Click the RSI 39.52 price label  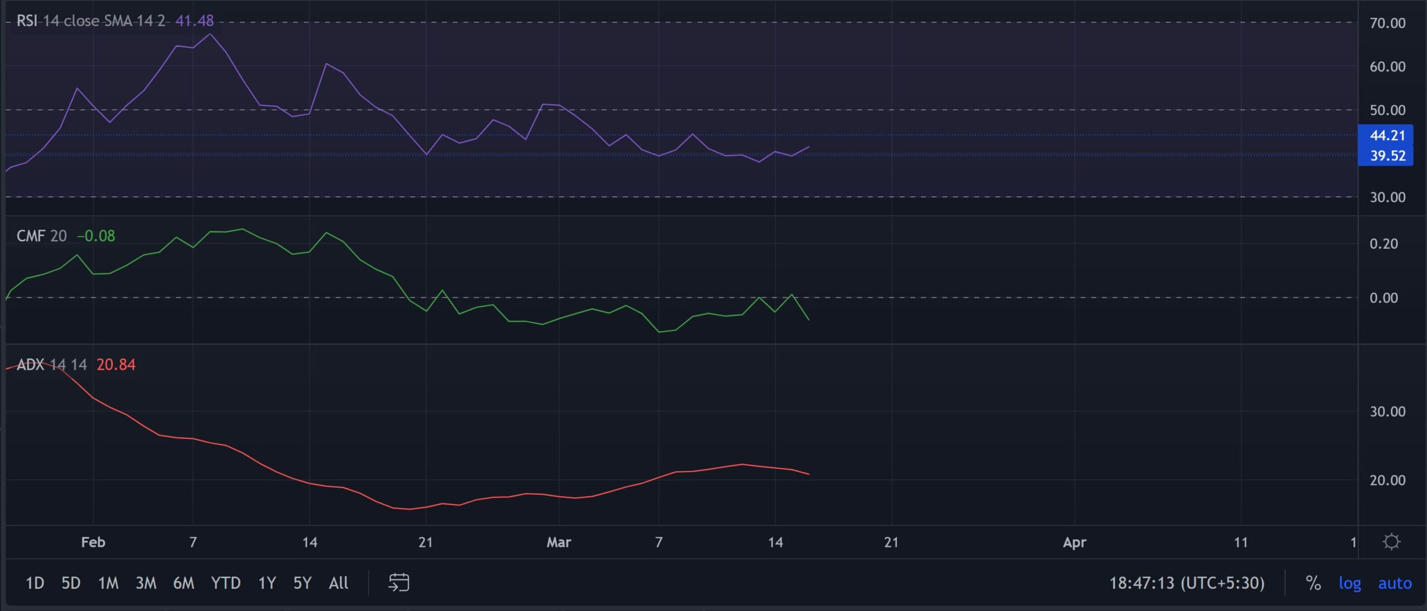point(1387,156)
